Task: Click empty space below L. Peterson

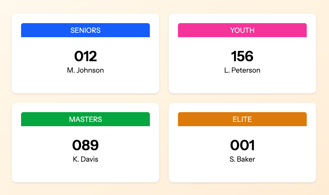Action: click(242, 84)
